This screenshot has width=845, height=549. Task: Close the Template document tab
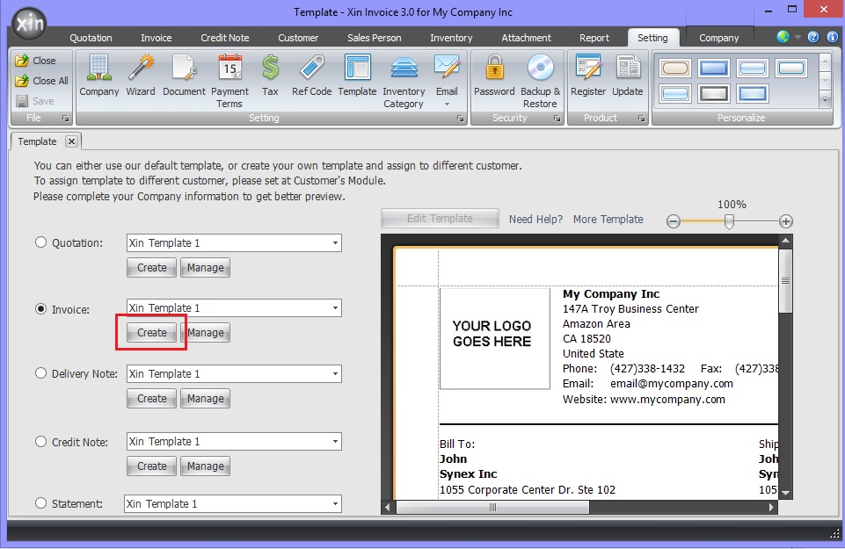coord(71,141)
